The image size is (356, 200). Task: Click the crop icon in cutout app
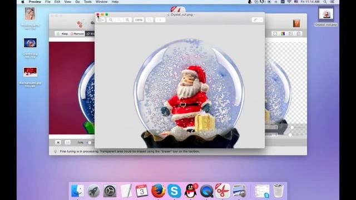(275, 33)
